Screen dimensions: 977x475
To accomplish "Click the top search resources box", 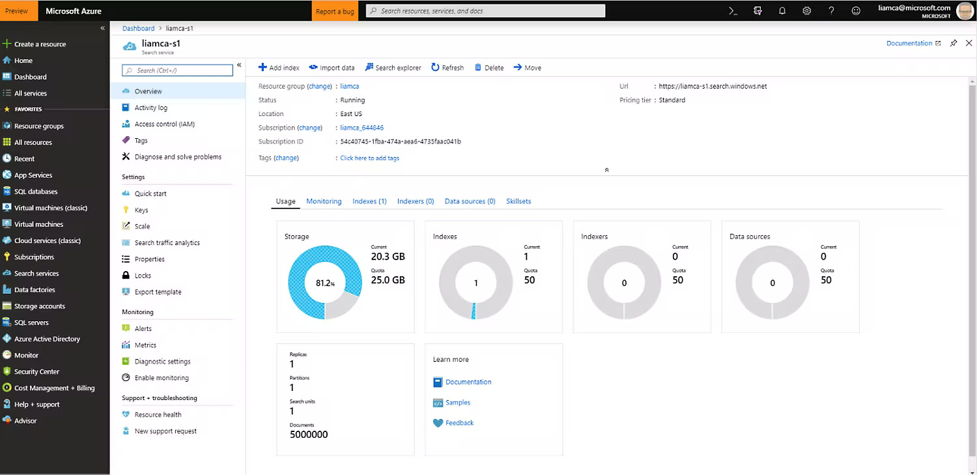I will coord(485,11).
